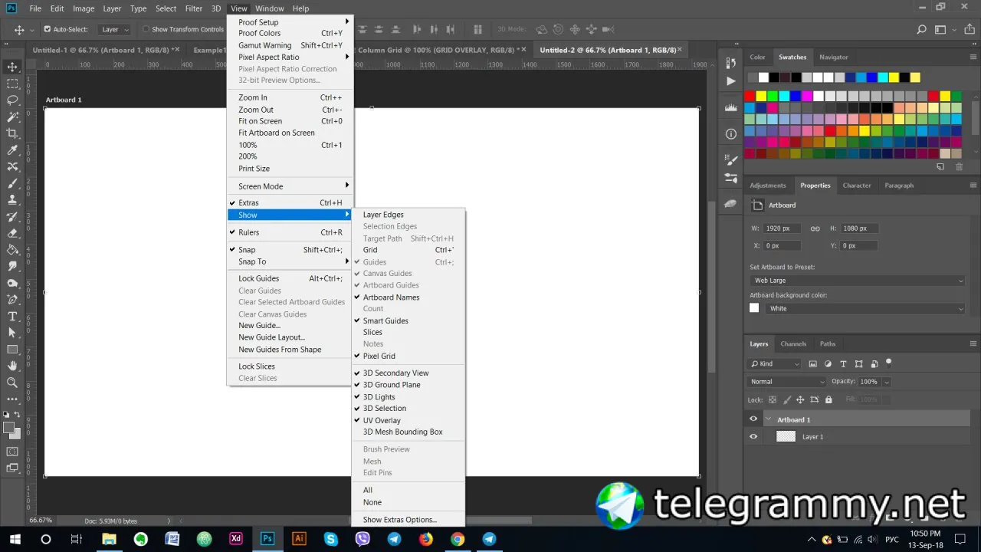
Task: Select the Crop tool
Action: click(12, 133)
